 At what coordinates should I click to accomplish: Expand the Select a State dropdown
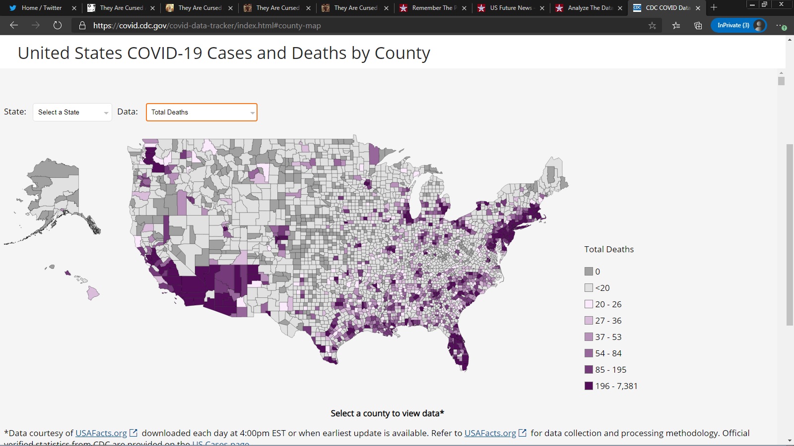pos(72,112)
